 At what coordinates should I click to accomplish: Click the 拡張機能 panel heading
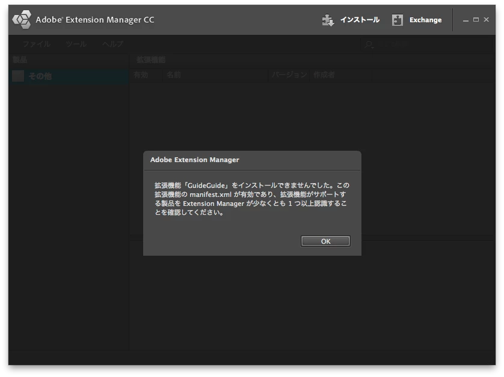[x=151, y=59]
